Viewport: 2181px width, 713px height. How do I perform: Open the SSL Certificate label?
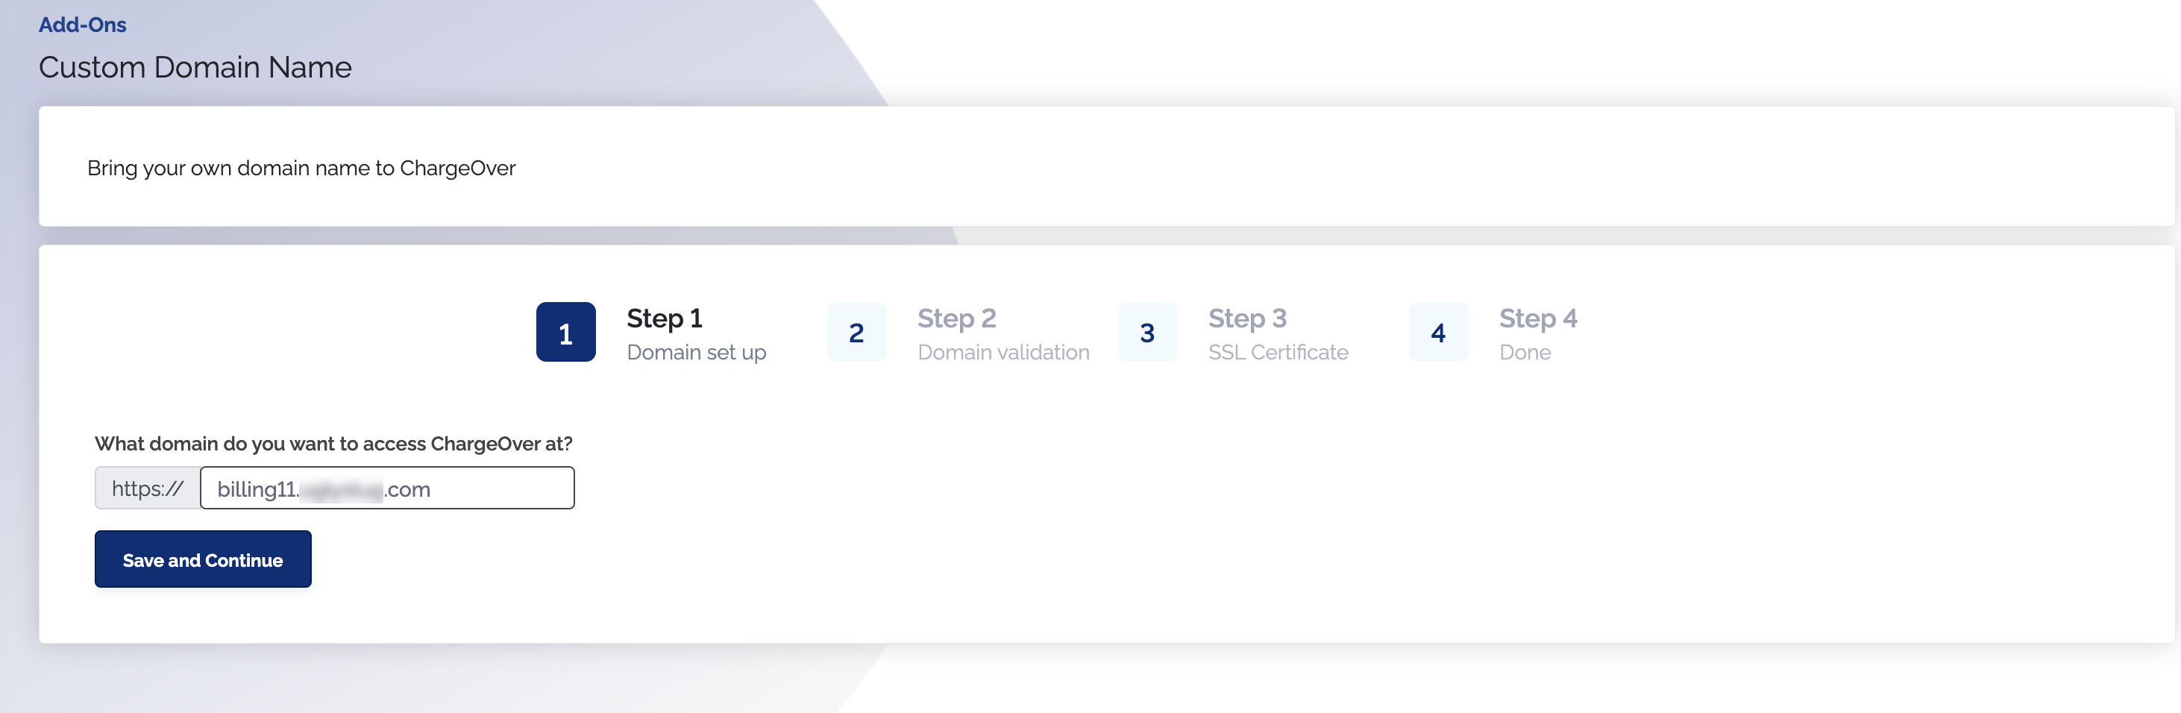[x=1278, y=352]
